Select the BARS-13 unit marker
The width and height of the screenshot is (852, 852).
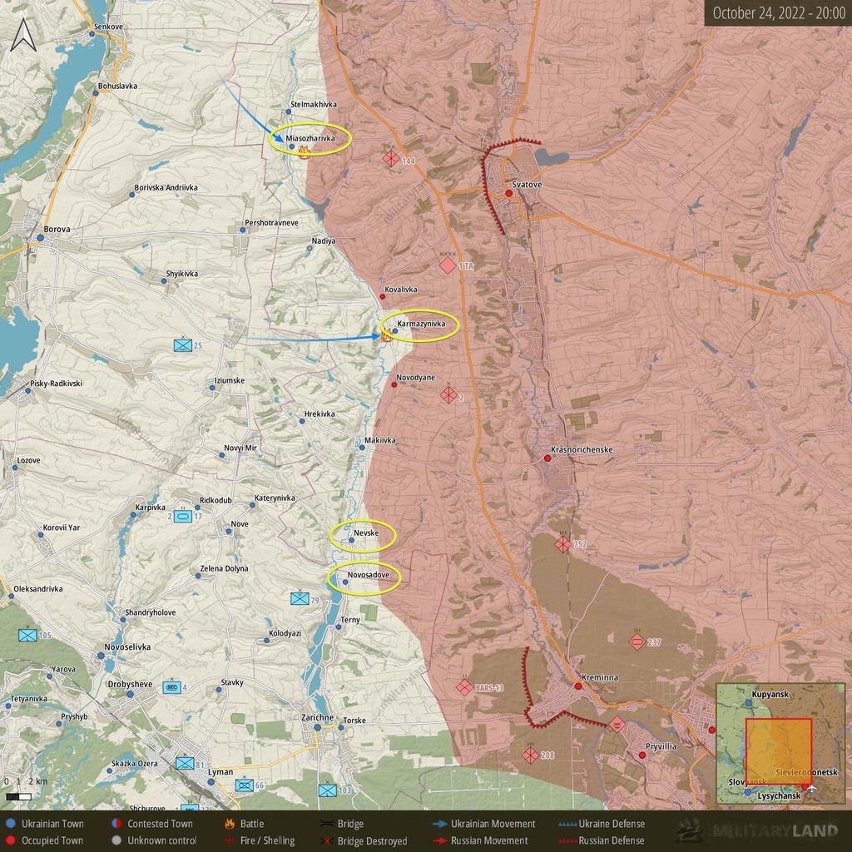[464, 687]
